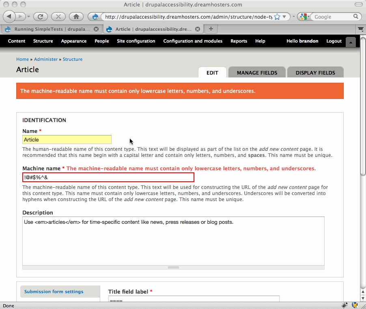366x309 pixels.
Task: Click the browser Back arrow button
Action: tap(9, 17)
